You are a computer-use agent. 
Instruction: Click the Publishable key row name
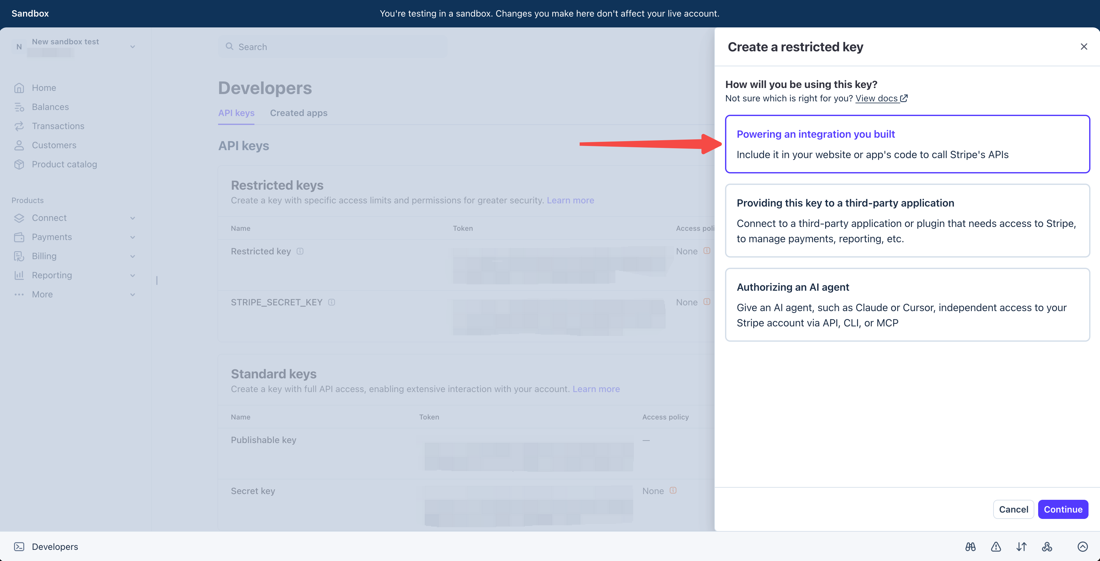(x=263, y=440)
